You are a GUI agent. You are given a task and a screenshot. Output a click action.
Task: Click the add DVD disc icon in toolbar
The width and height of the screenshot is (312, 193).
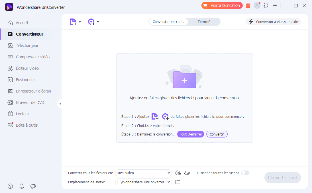pos(91,22)
